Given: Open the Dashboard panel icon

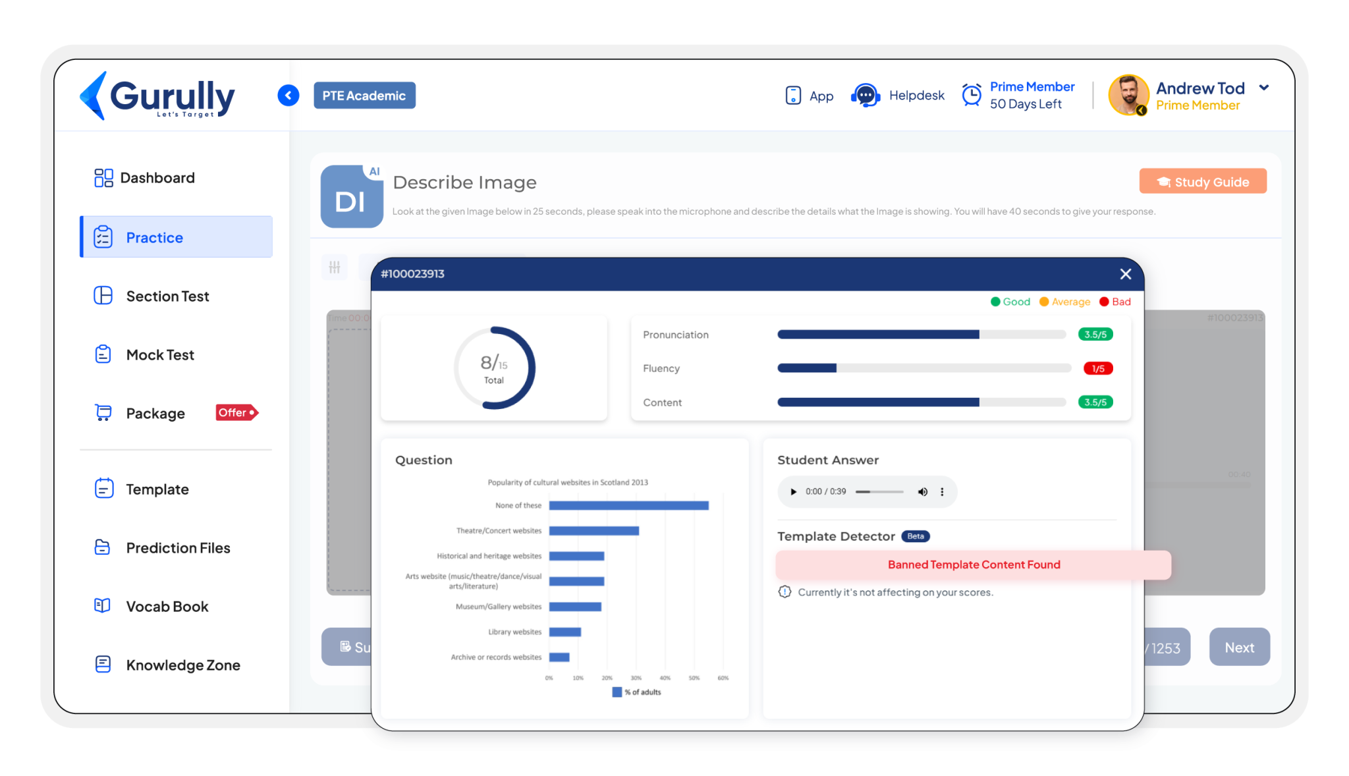Looking at the screenshot, I should [103, 177].
